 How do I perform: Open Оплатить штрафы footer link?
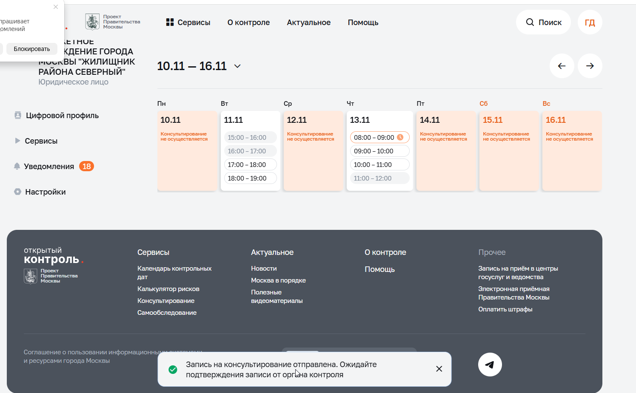(x=505, y=309)
